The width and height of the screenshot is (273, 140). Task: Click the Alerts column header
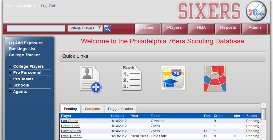point(239,116)
